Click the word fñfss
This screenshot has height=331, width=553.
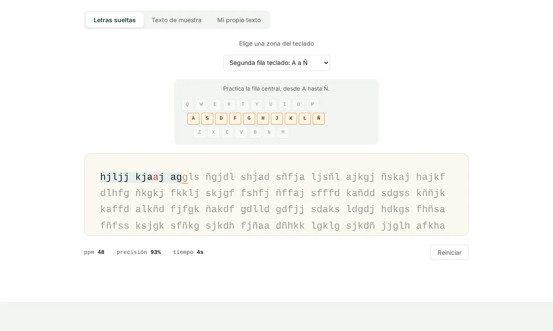pyautogui.click(x=115, y=226)
